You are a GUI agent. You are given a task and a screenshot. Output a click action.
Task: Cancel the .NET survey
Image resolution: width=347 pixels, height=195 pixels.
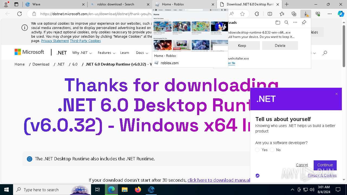click(302, 165)
